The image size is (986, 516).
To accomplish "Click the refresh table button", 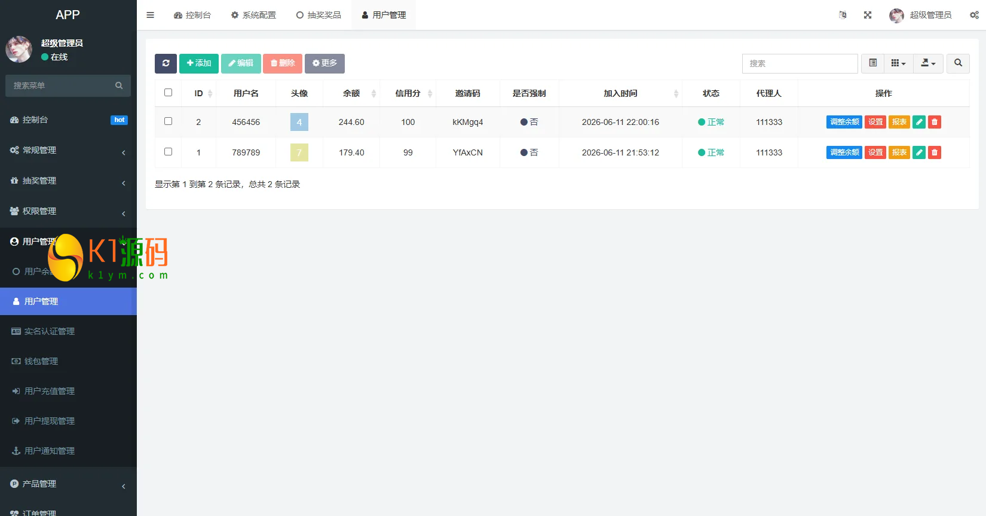I will tap(166, 63).
